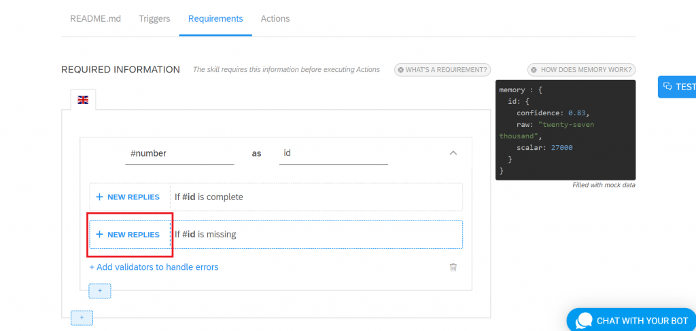The image size is (696, 331).
Task: Click the plus icon for 'is missing' replies
Action: [x=99, y=235]
